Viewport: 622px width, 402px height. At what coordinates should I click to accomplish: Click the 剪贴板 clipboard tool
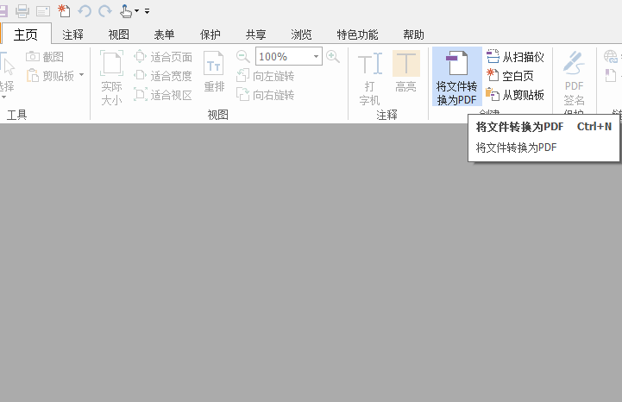pyautogui.click(x=50, y=75)
